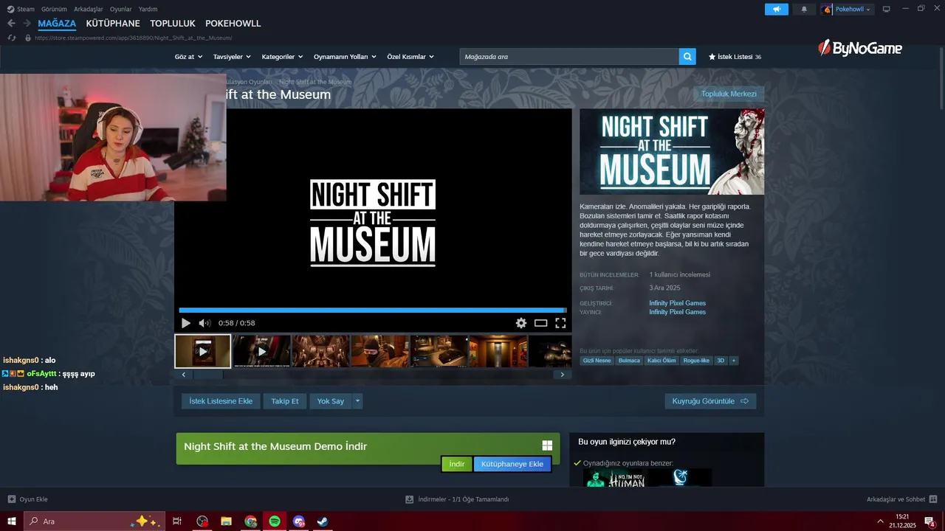Open Topluluk Merkezi
This screenshot has height=531, width=945.
pos(729,94)
